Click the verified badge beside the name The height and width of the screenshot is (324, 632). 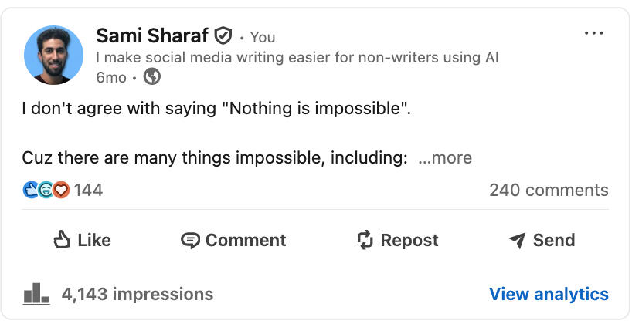tap(223, 35)
